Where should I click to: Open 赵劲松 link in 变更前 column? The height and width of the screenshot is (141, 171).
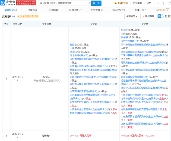point(73,45)
